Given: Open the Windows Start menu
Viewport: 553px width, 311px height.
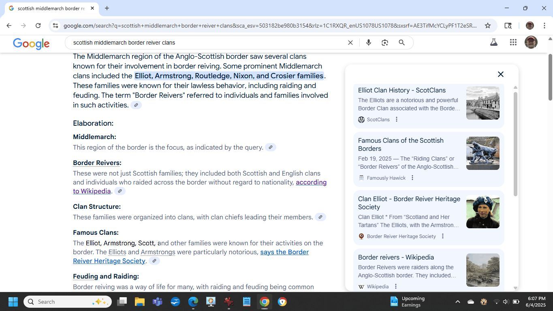Looking at the screenshot, I should (13, 302).
